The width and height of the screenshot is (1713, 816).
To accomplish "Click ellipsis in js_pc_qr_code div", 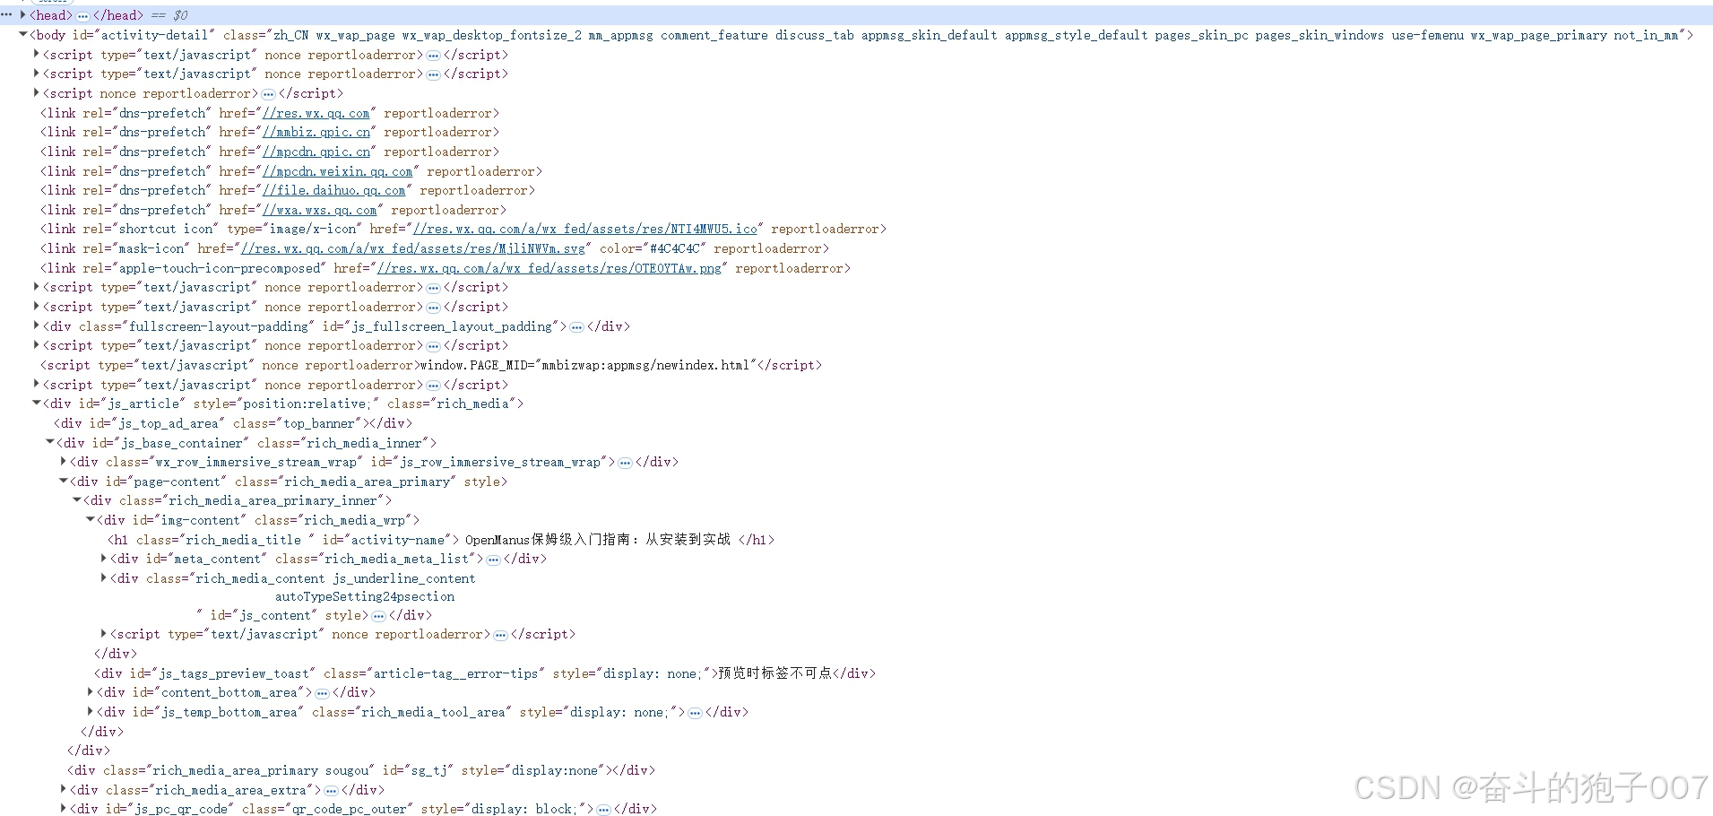I will point(603,810).
